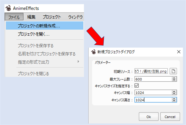The height and width of the screenshot is (125, 186).
Task: Open the プロジェクト menu
Action: tap(52, 17)
